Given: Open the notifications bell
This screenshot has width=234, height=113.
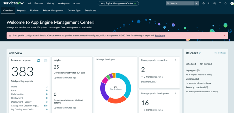Looking at the screenshot, I should (x=226, y=4).
